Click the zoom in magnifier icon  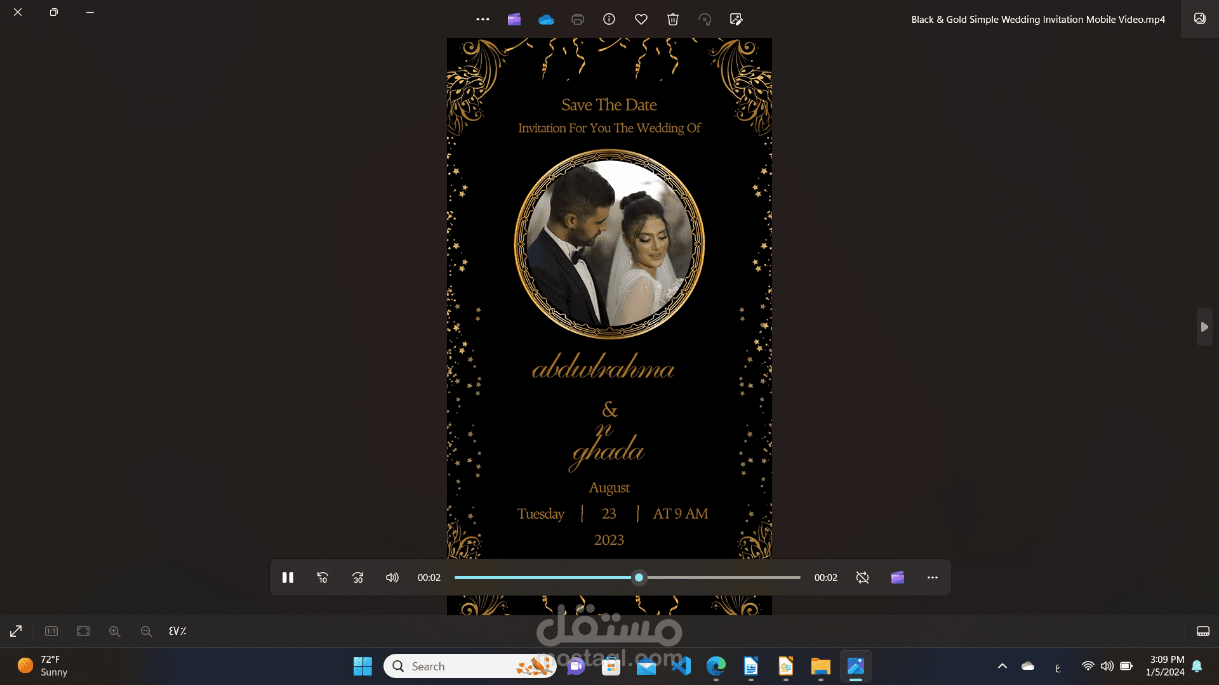(115, 632)
